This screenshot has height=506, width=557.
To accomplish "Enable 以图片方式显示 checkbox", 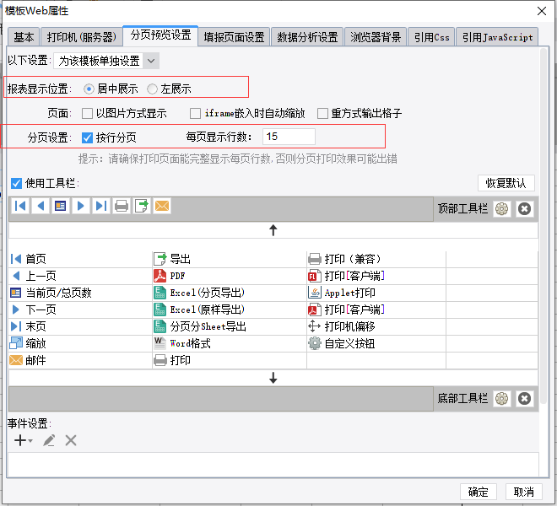I will [87, 114].
